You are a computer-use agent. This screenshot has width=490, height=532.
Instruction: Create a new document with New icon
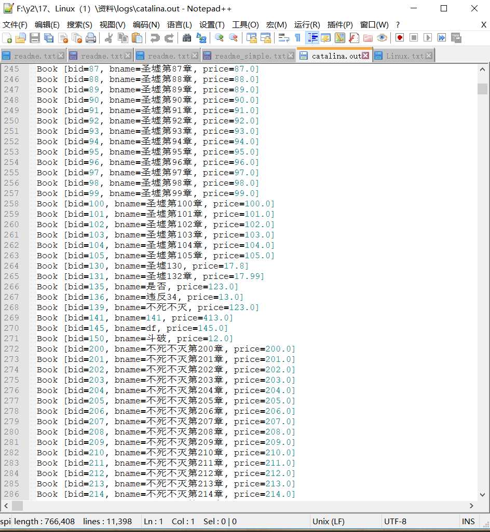click(x=7, y=38)
